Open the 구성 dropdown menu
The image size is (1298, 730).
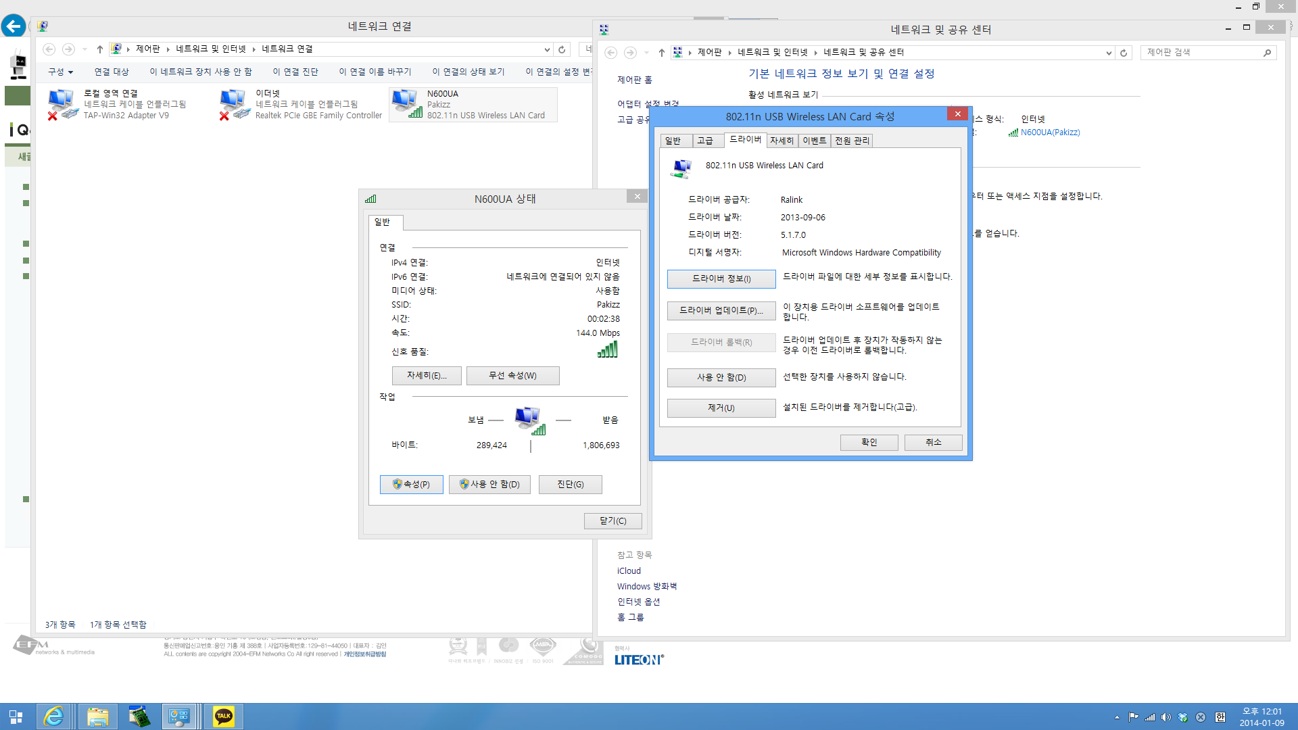[x=60, y=72]
